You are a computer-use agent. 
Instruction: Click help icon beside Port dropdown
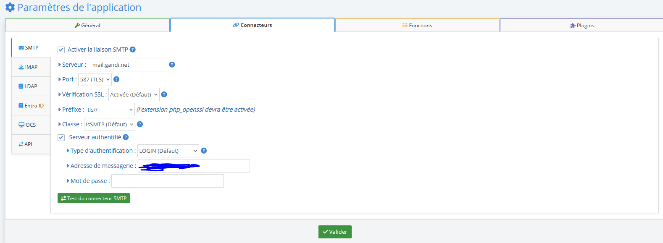click(x=116, y=79)
